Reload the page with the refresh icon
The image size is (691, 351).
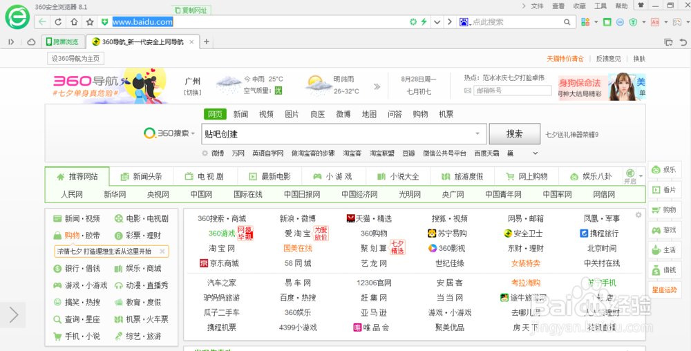58,21
